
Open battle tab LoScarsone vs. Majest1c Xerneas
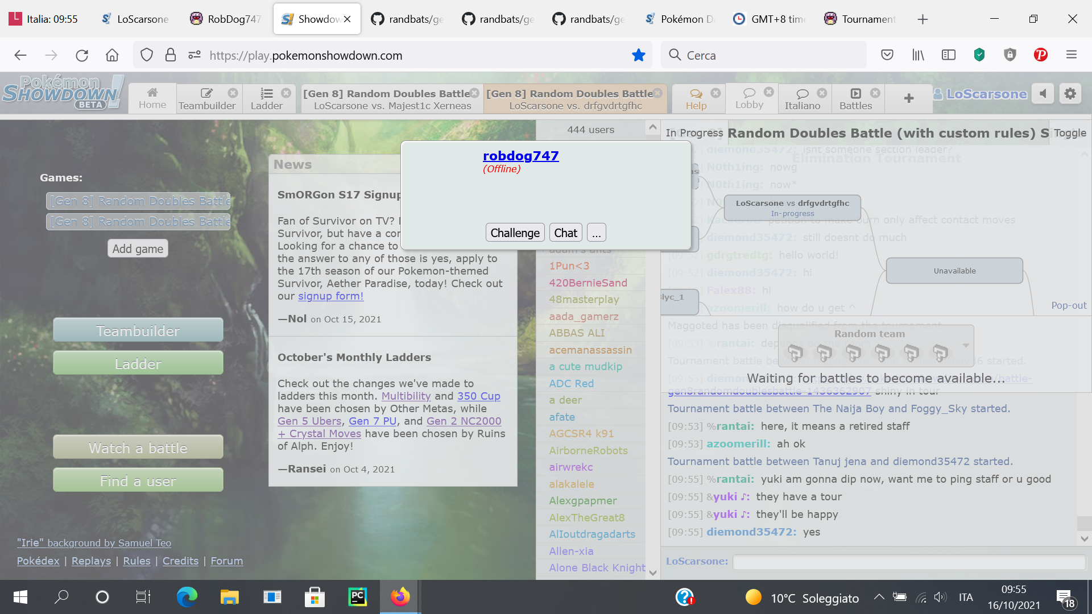click(392, 99)
